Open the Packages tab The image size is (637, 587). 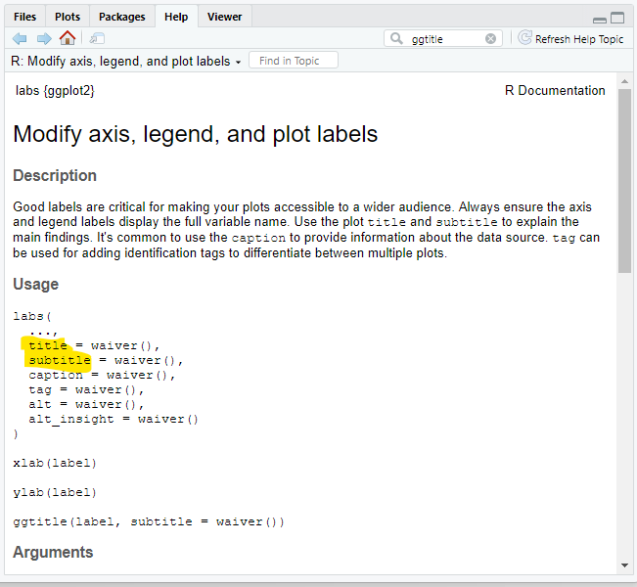click(122, 17)
